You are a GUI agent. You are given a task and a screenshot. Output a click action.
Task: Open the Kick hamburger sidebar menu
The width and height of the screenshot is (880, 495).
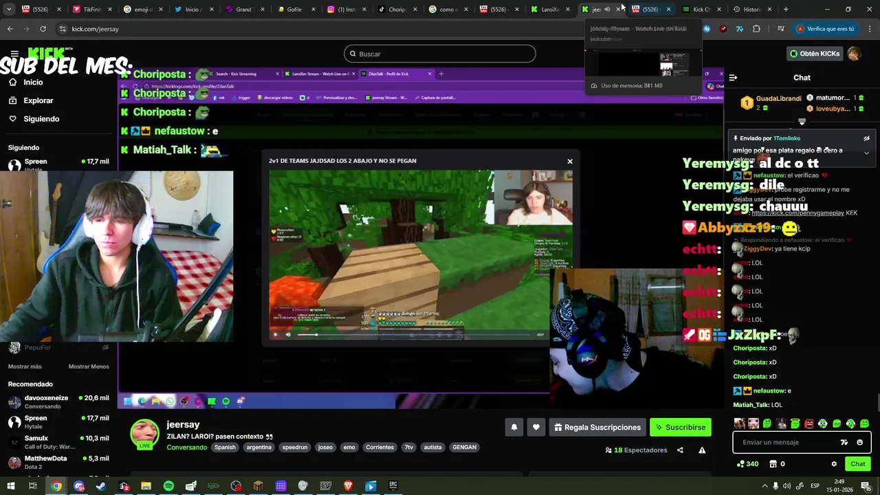click(14, 54)
